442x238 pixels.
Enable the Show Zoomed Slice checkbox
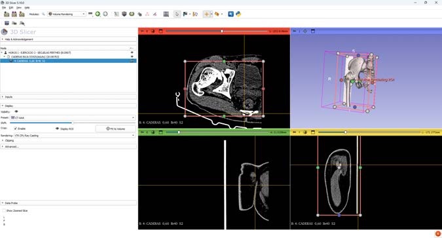click(4, 210)
